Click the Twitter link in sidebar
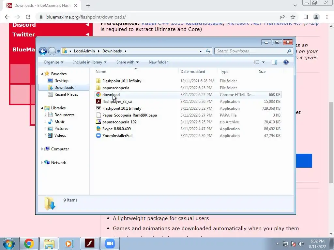 (23, 35)
